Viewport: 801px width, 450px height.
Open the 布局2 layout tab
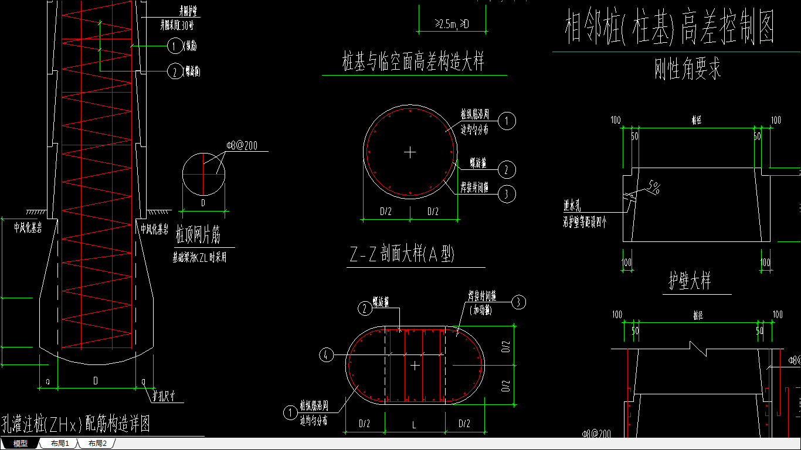[x=97, y=444]
